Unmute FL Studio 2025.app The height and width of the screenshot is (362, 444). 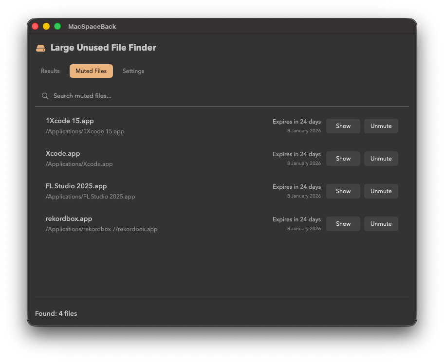coord(381,191)
